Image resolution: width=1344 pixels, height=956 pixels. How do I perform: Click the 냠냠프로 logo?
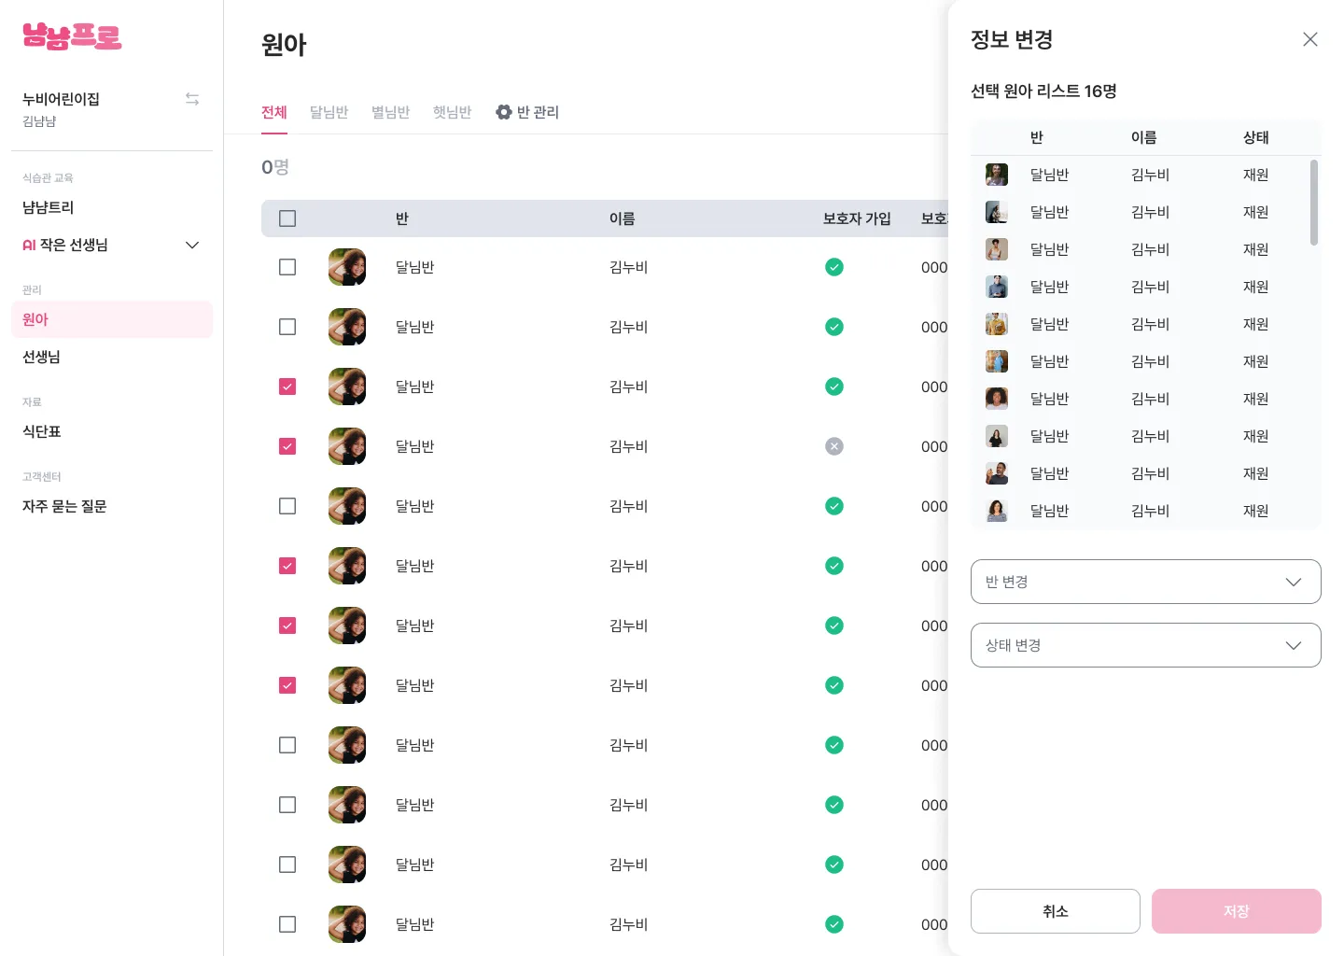pyautogui.click(x=72, y=36)
